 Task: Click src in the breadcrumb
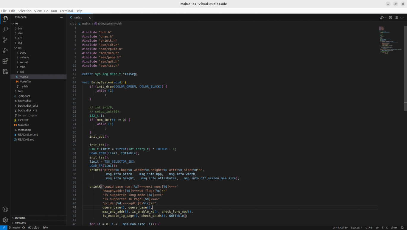tap(72, 24)
